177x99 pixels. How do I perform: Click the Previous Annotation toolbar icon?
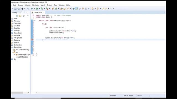coord(98,9)
